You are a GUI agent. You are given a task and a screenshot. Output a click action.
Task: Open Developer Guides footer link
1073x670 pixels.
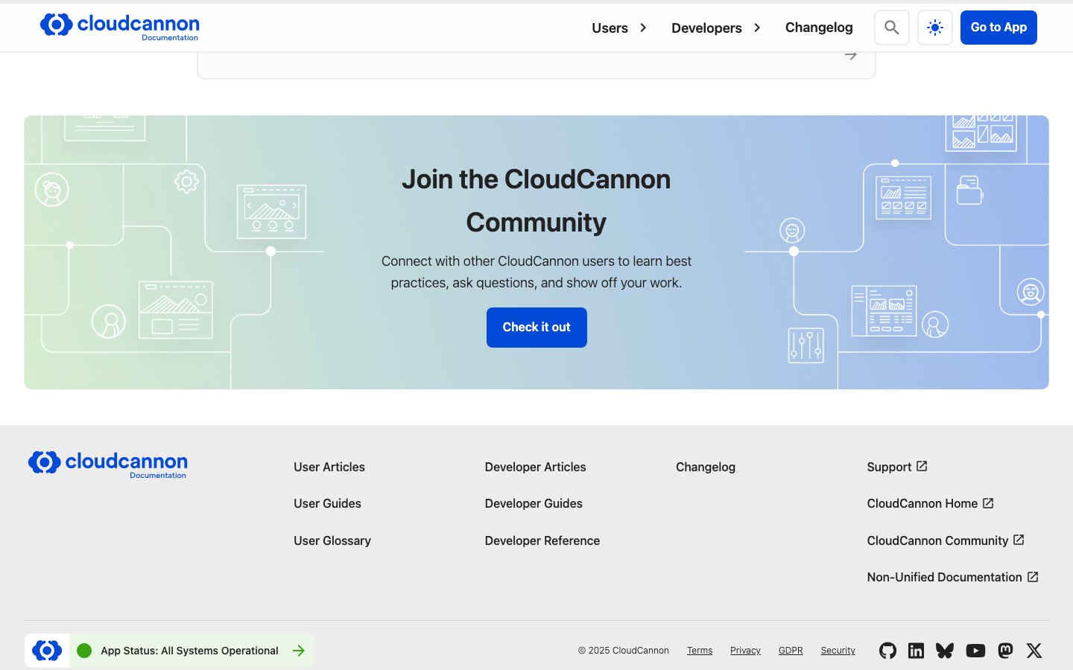534,503
